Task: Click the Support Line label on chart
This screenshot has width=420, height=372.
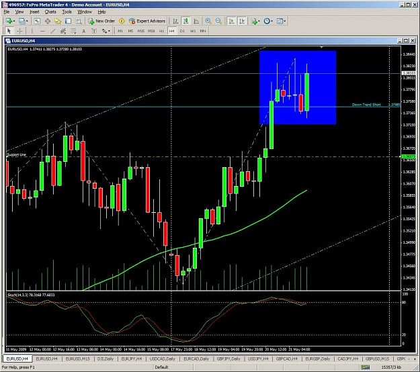Action: pyautogui.click(x=17, y=154)
